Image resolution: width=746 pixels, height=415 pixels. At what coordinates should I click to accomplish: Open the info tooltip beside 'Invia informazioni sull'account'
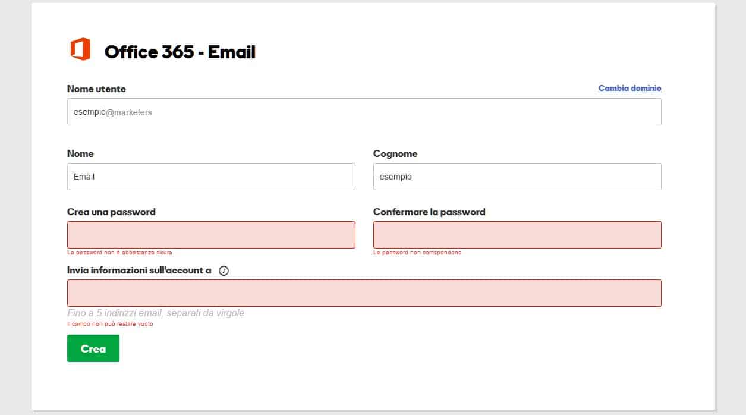point(224,271)
